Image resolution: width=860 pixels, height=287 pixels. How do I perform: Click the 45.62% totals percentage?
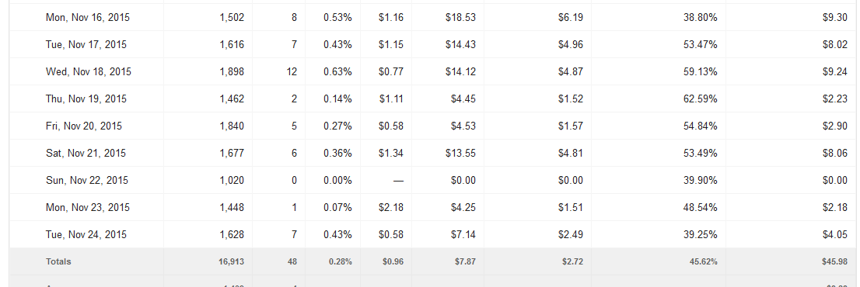coord(703,262)
